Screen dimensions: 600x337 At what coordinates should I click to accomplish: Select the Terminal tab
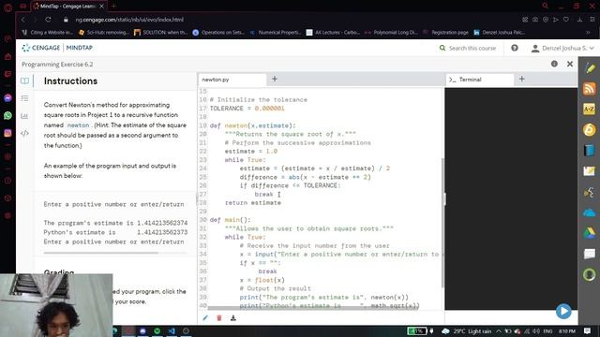pyautogui.click(x=480, y=80)
